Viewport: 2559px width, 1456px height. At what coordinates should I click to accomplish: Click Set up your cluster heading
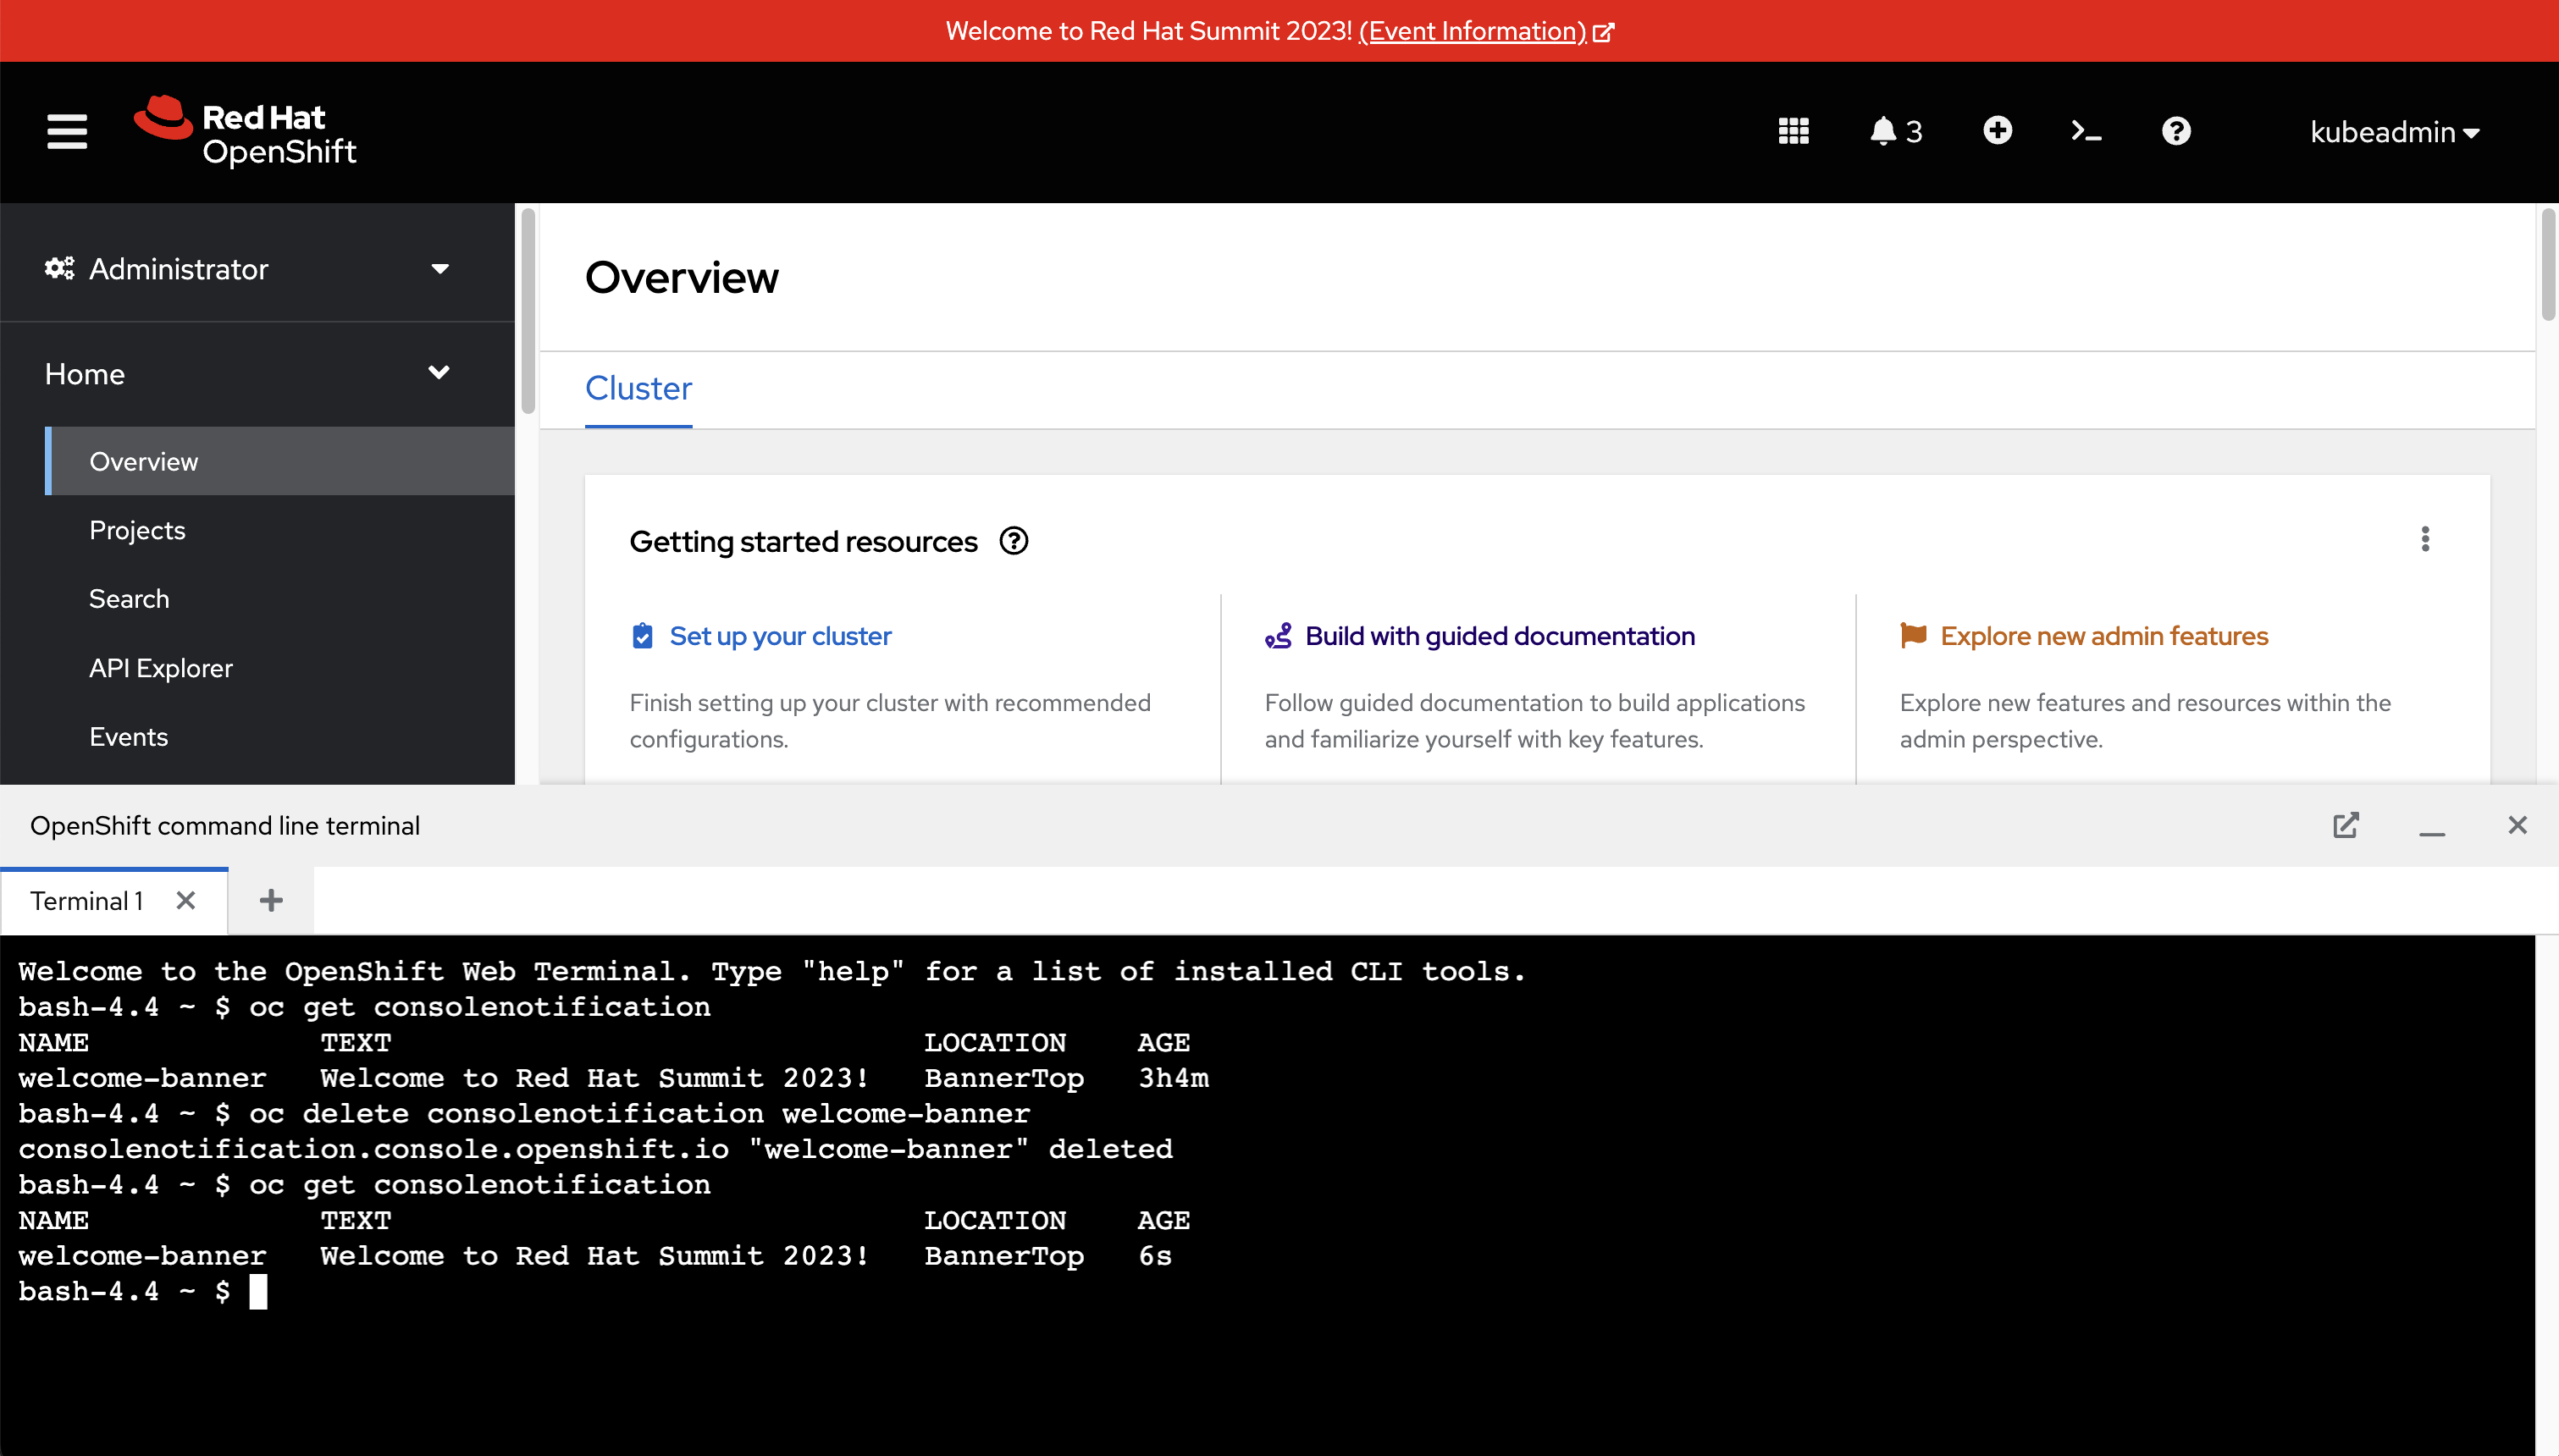(x=780, y=636)
